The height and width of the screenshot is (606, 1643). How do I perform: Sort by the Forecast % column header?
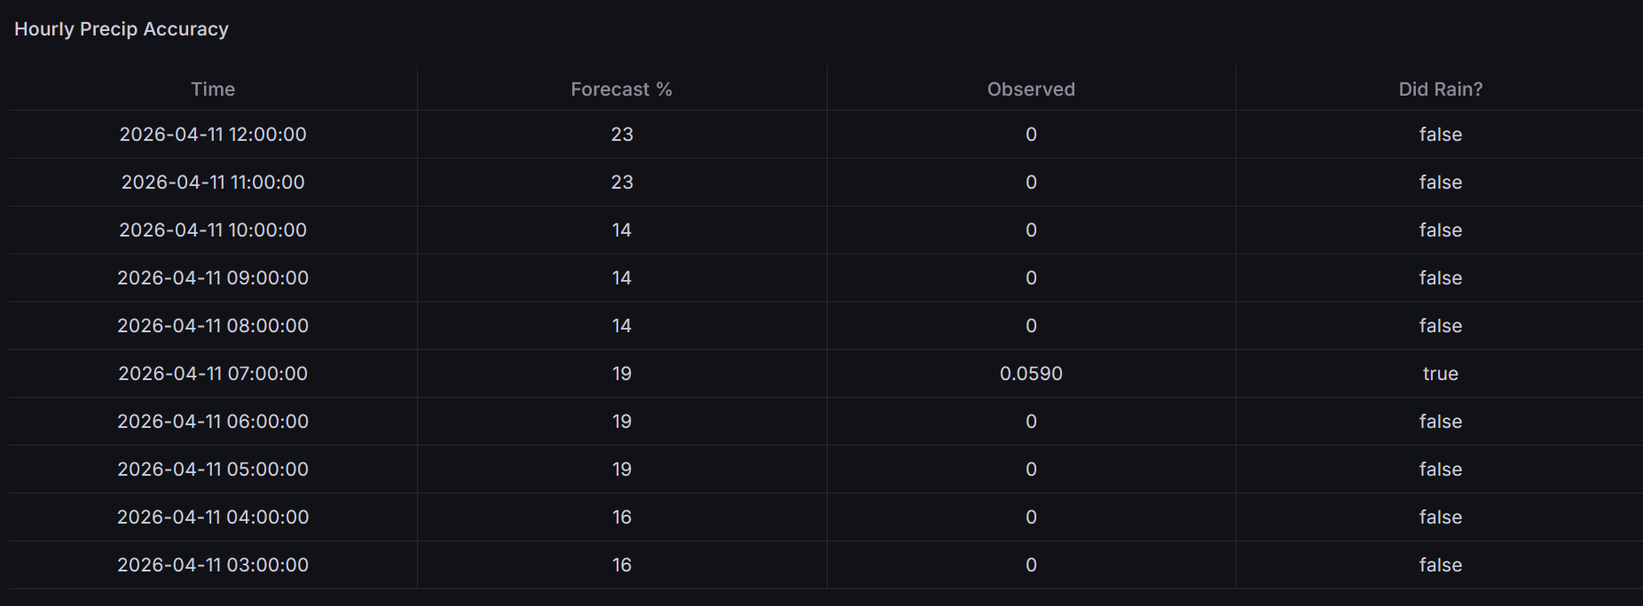coord(621,89)
